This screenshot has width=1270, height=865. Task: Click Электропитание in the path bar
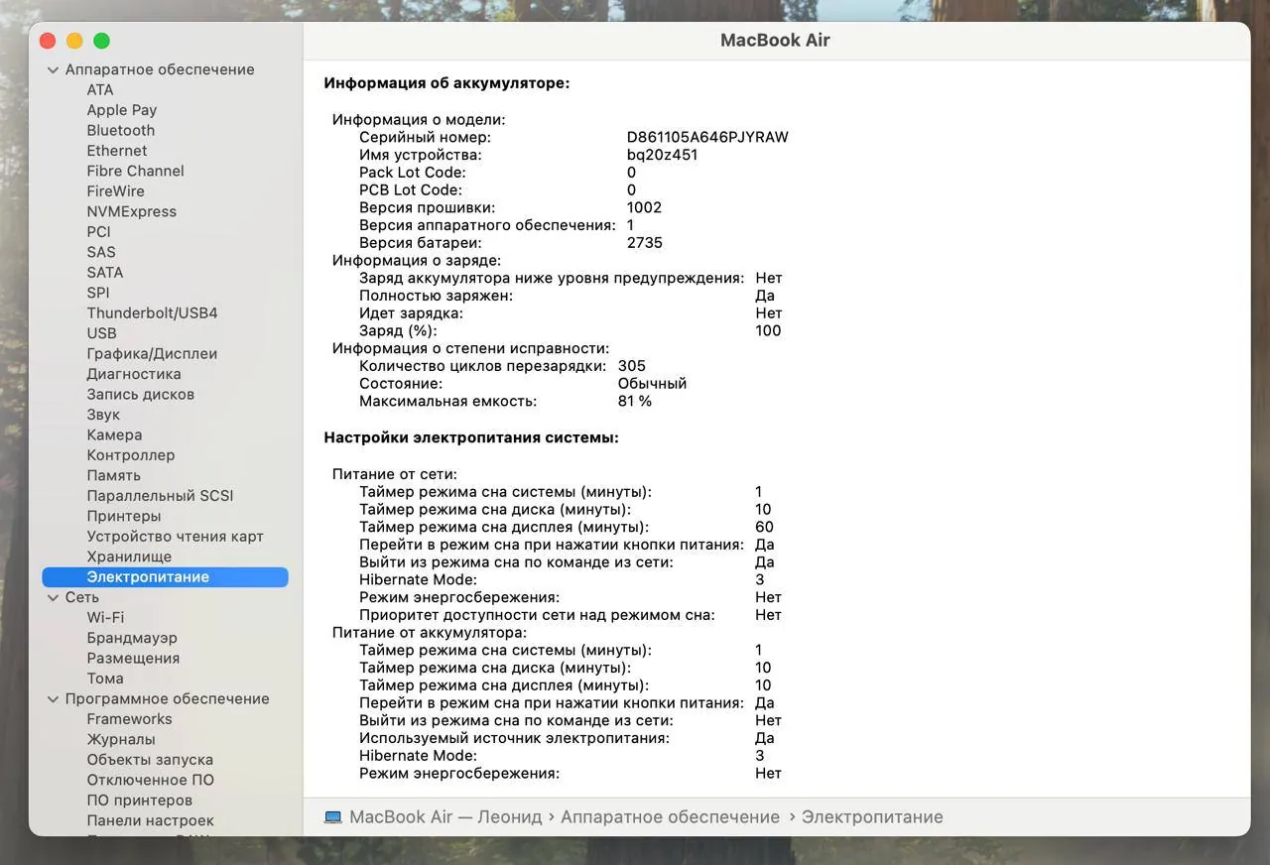872,817
